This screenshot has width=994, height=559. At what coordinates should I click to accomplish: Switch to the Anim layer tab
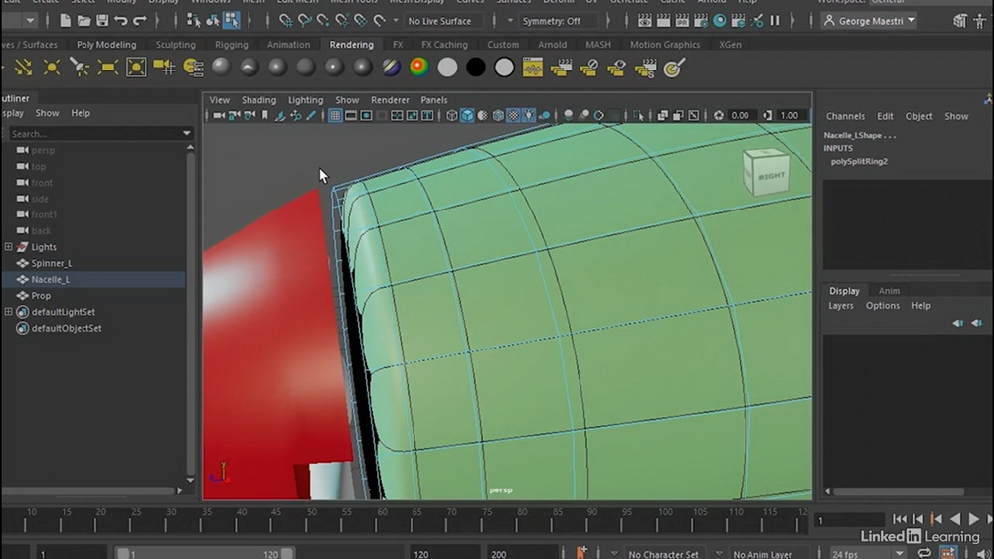coord(889,291)
